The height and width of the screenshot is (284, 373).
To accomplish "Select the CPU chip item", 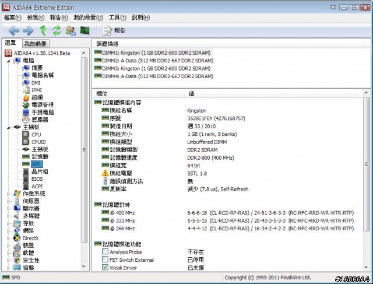I will coord(36,135).
